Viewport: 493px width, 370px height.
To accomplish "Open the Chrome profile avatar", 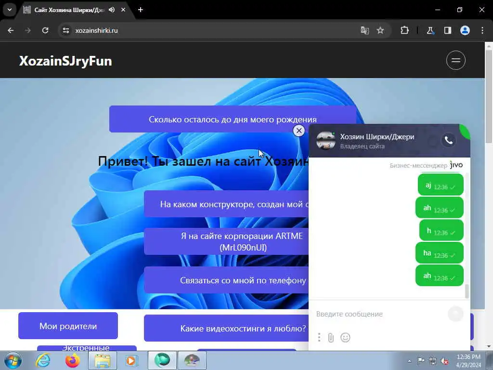I will pyautogui.click(x=465, y=30).
